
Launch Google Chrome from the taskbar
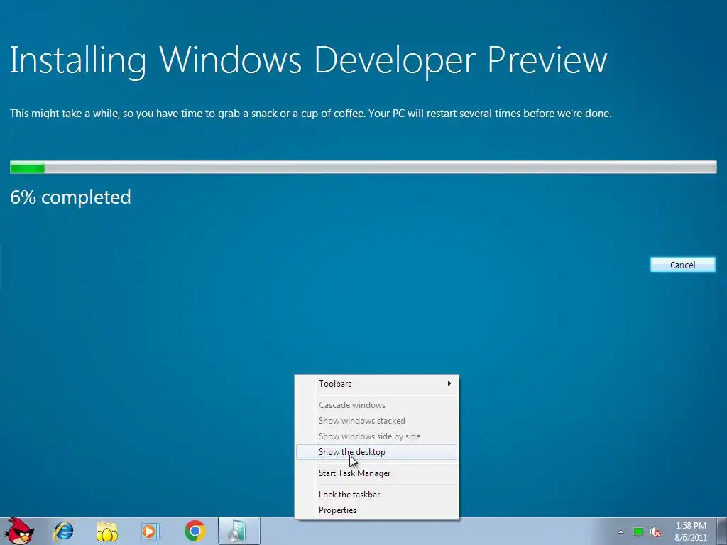point(195,531)
